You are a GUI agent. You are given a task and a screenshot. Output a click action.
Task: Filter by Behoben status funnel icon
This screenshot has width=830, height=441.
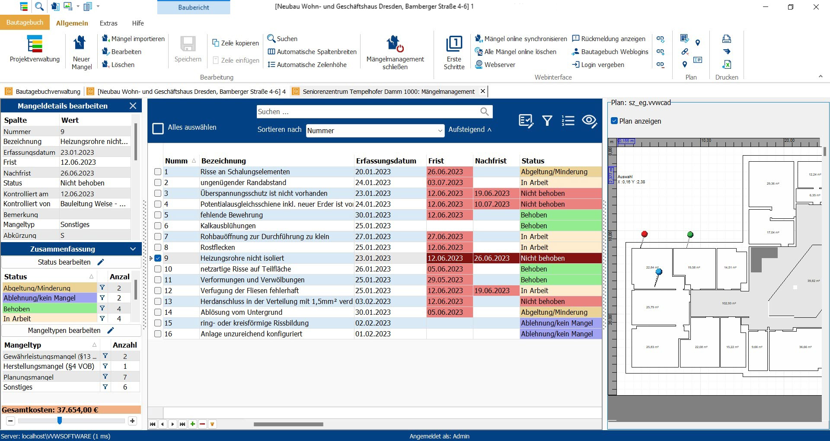click(102, 308)
